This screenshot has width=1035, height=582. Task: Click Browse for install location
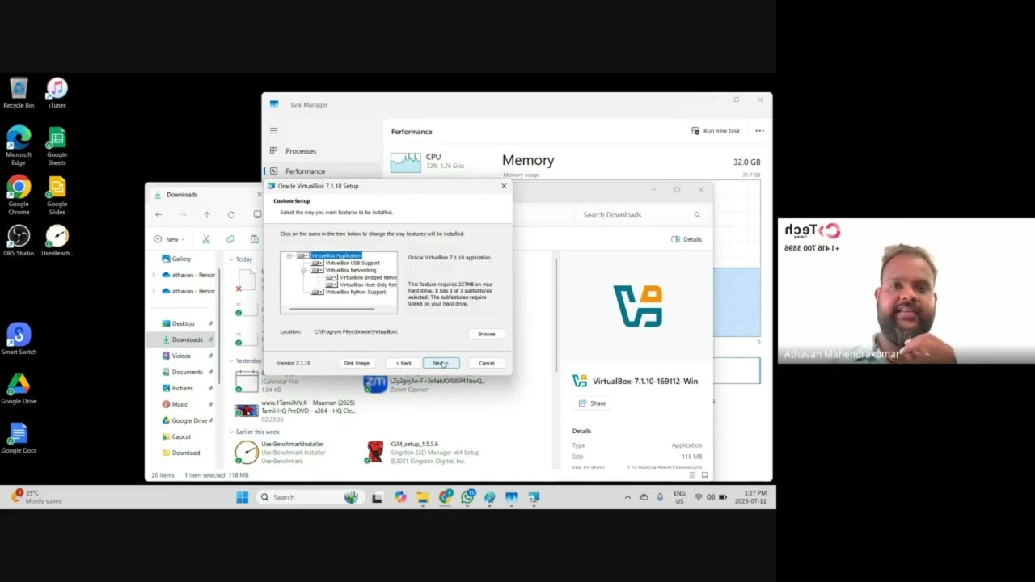click(x=487, y=334)
